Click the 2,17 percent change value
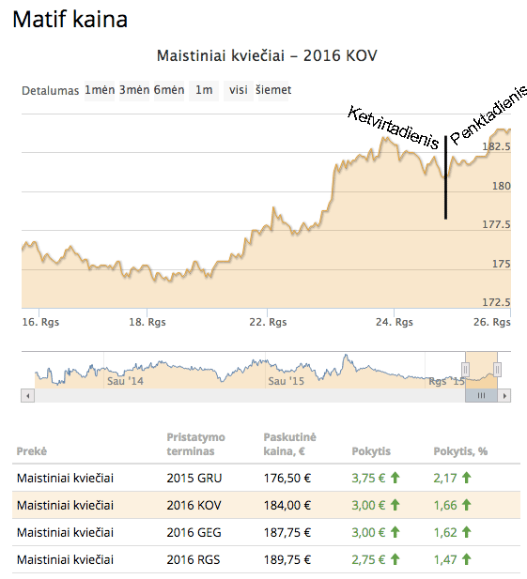This screenshot has height=579, width=527. click(x=445, y=479)
